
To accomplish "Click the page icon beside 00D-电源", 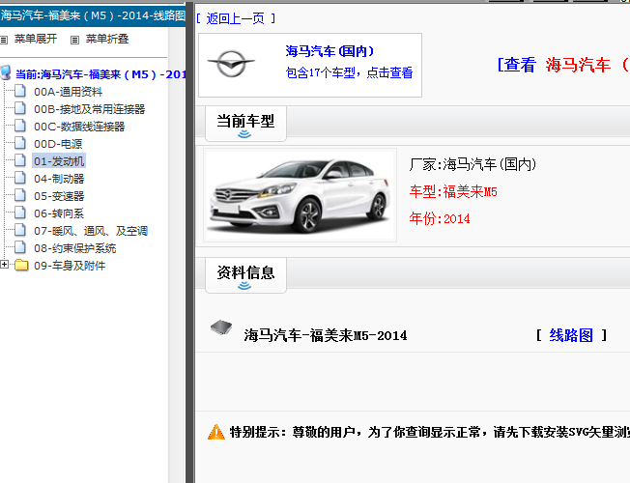I will (x=20, y=144).
